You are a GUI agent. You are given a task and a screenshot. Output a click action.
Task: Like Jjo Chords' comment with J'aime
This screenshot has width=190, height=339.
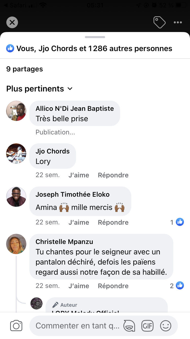(x=79, y=175)
